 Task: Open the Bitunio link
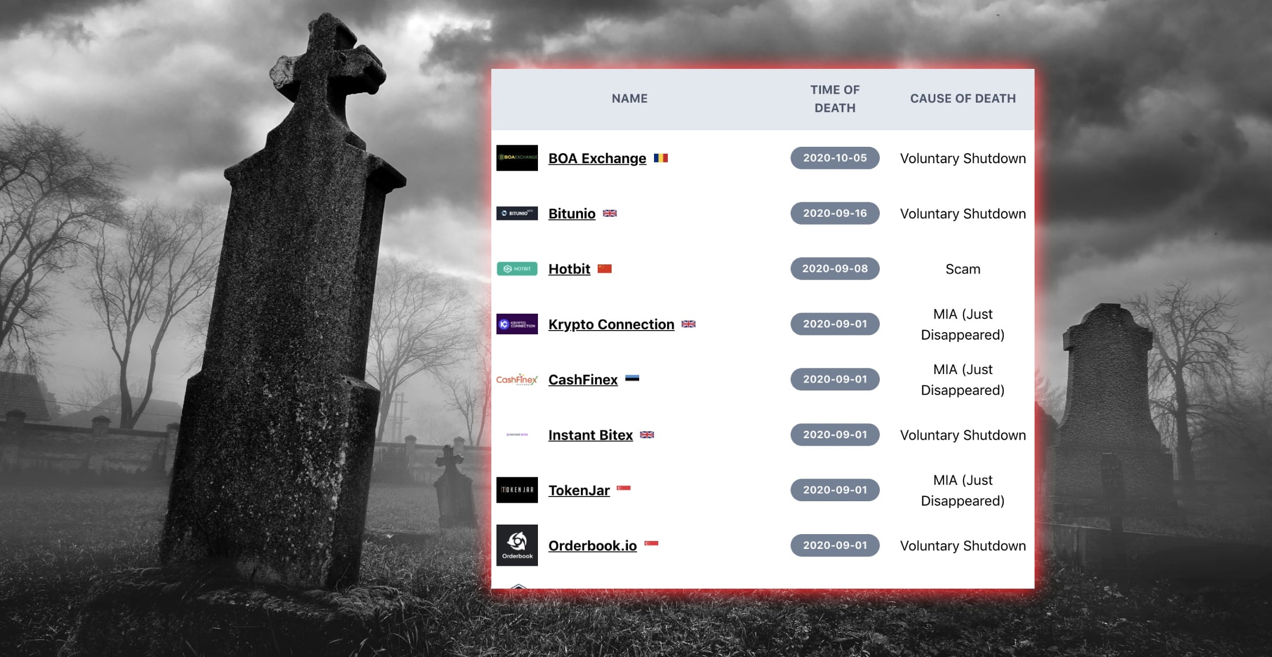point(572,214)
